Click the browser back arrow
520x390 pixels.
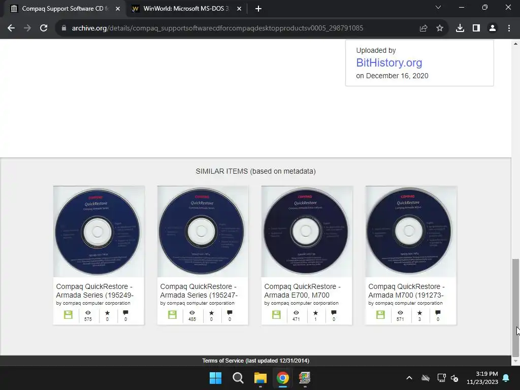point(11,28)
